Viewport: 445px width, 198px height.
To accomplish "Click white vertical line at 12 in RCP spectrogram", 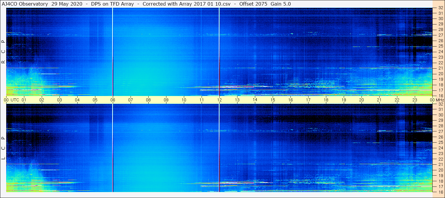I will pos(219,52).
